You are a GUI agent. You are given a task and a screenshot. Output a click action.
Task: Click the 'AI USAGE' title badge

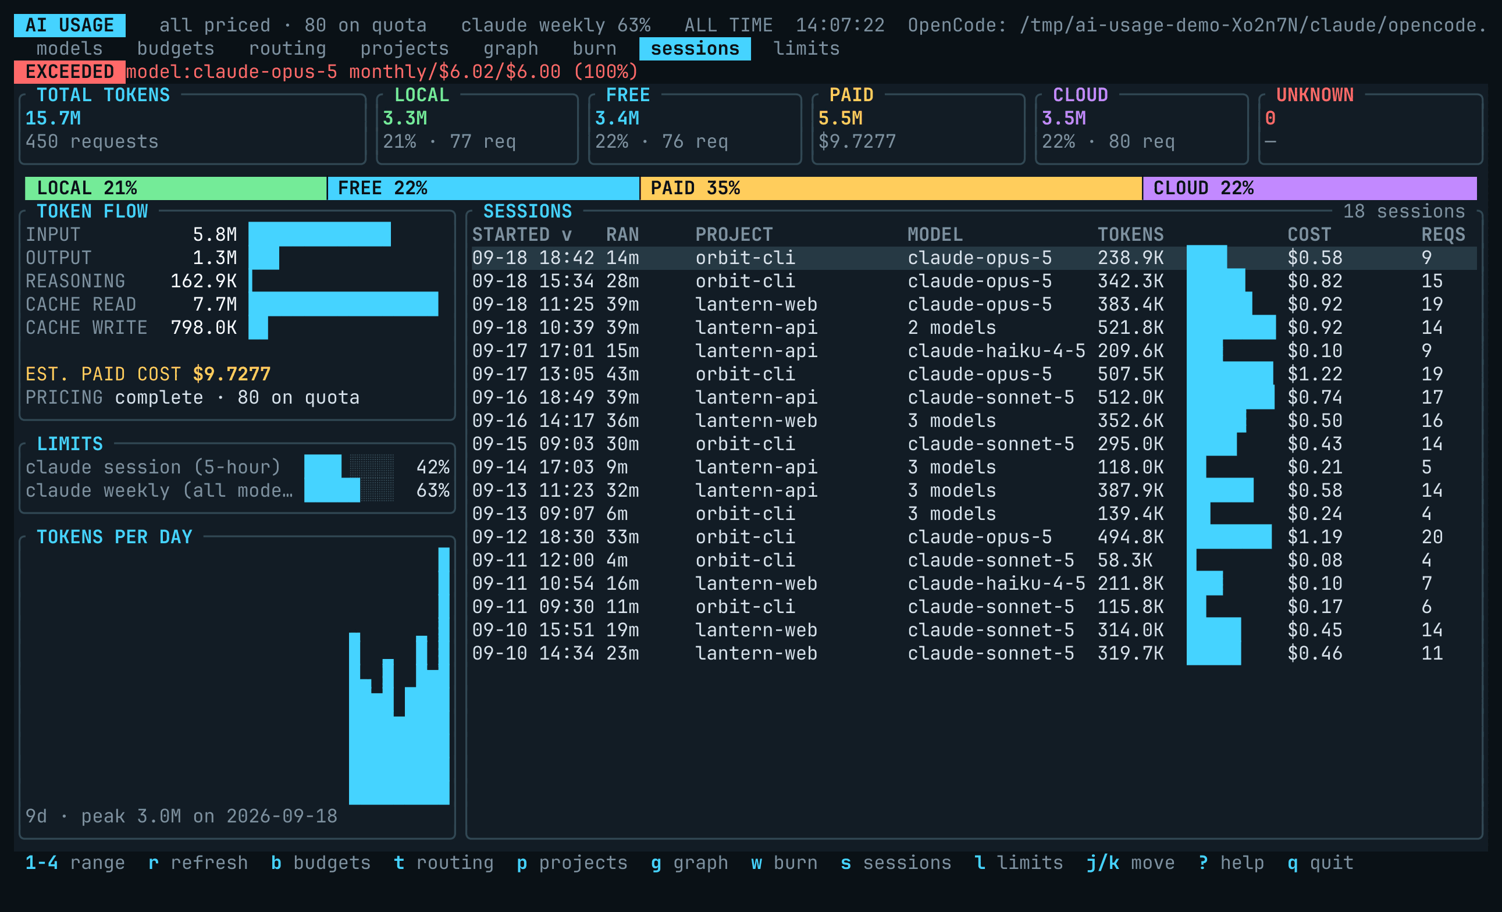(69, 26)
